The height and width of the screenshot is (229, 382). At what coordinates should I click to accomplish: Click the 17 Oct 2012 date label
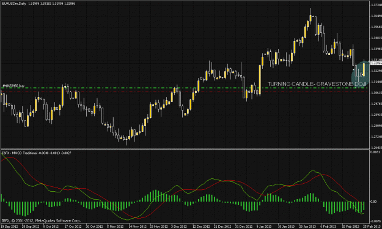(x=73, y=227)
